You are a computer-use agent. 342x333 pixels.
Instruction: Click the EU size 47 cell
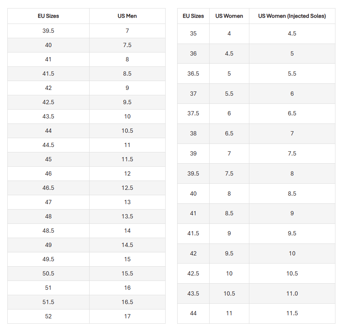pyautogui.click(x=48, y=202)
